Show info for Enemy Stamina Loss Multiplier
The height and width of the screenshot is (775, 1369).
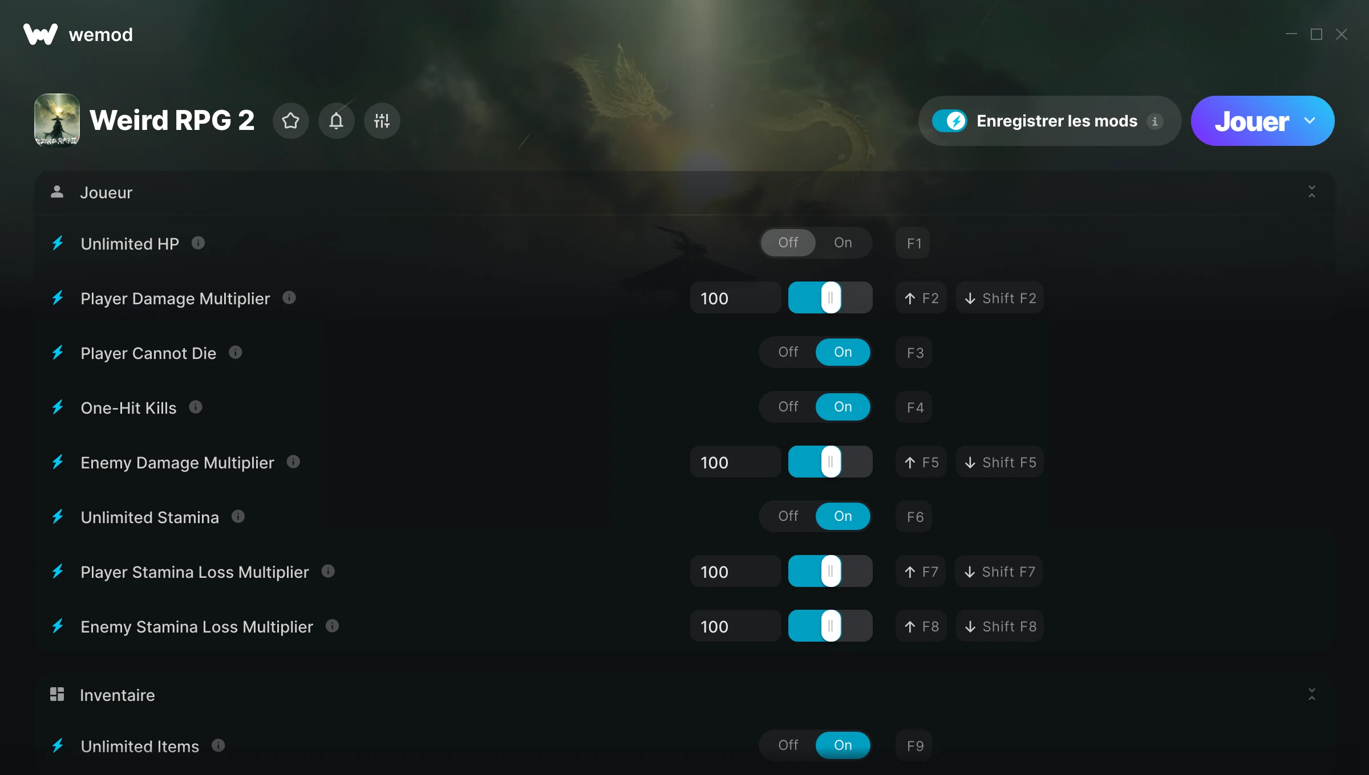(x=333, y=626)
